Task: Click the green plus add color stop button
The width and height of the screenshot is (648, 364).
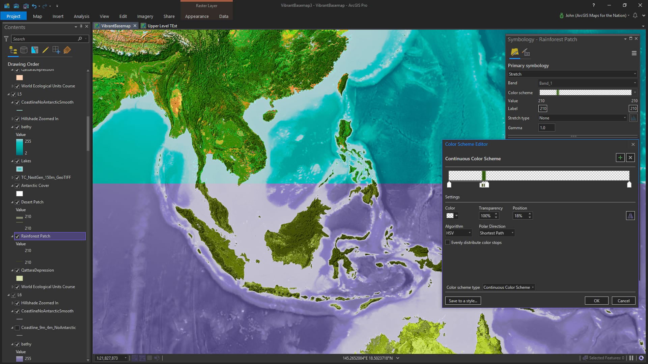Action: 620,158
